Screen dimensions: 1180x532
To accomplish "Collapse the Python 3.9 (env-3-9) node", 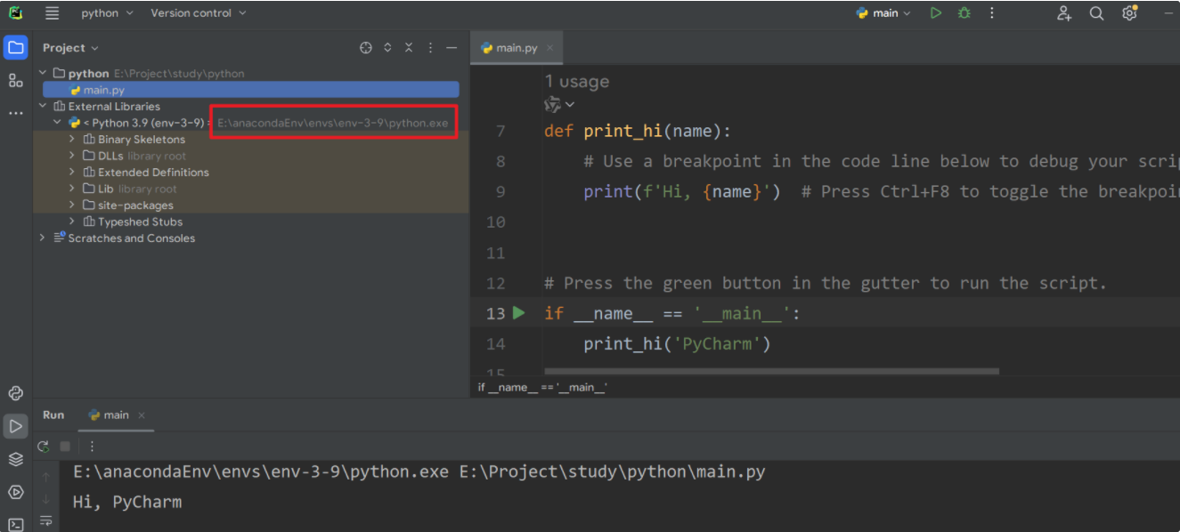I will [x=57, y=123].
